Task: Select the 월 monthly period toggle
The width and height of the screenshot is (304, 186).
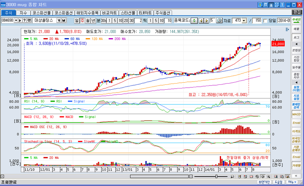Action: coord(88,20)
